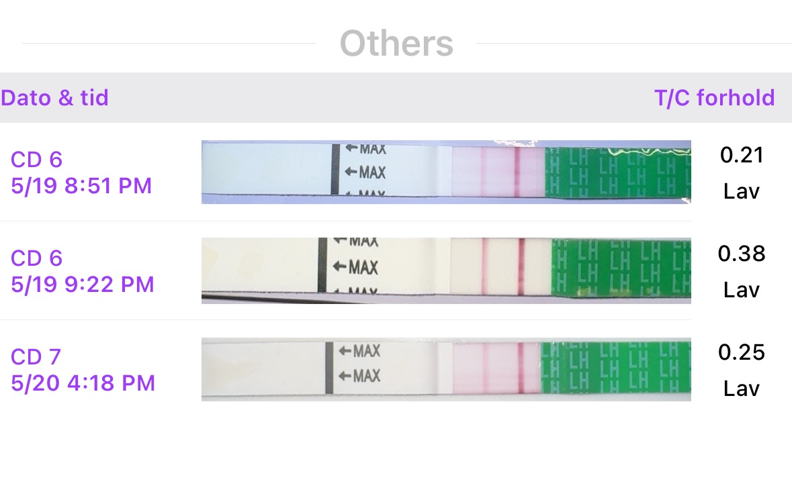Click the "Lav" label under 0.38
This screenshot has height=500, width=792.
pos(742,290)
